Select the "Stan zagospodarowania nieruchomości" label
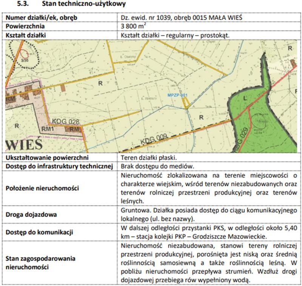Viewport: 302px width, 286px height. (40, 263)
